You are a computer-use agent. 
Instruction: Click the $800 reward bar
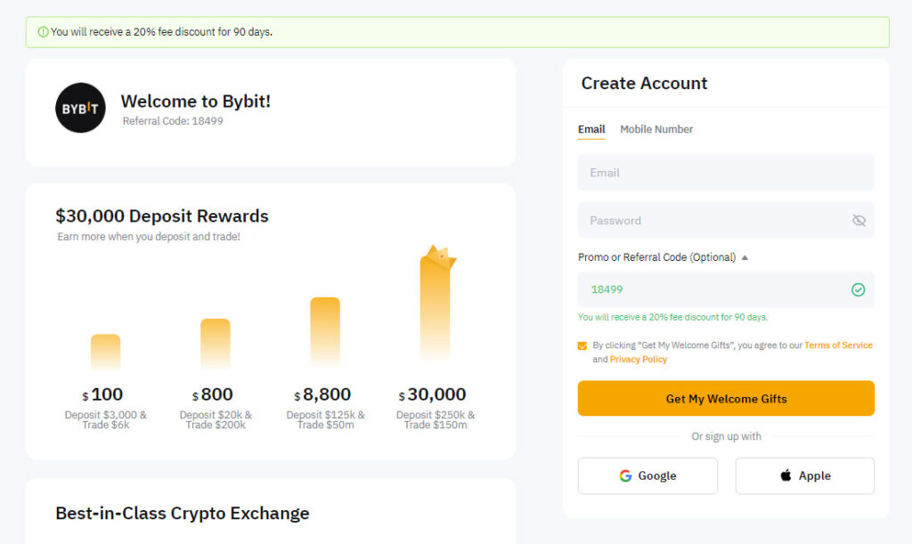pos(216,344)
